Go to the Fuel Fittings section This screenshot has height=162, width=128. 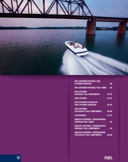[93, 98]
